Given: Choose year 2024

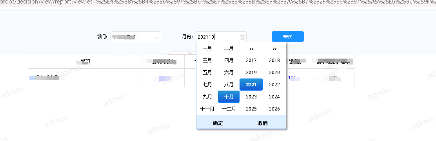Looking at the screenshot, I should pyautogui.click(x=274, y=97).
